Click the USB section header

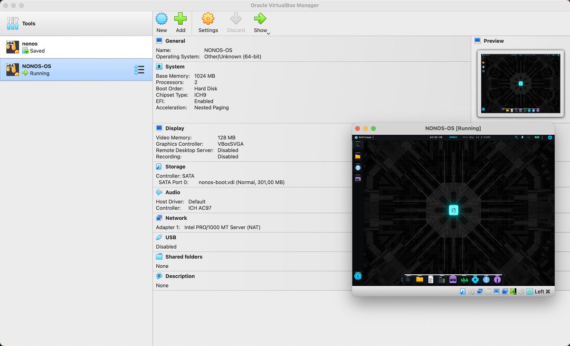click(x=171, y=237)
